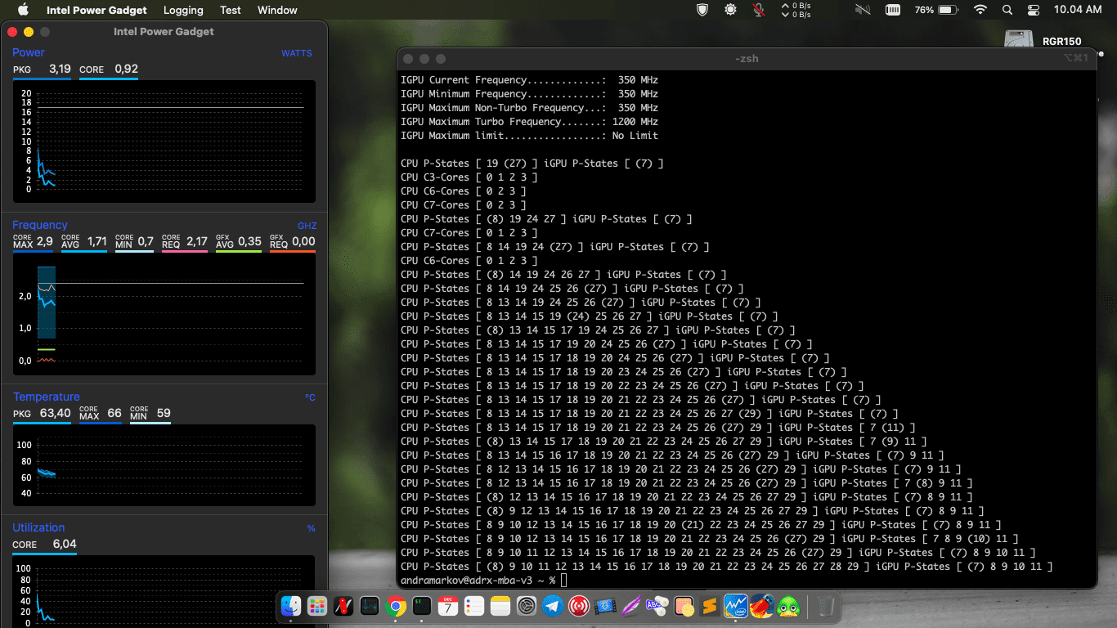Open Spotlight search

click(x=1007, y=10)
